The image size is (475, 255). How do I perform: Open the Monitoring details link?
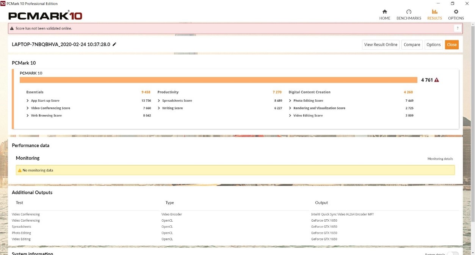(x=440, y=159)
